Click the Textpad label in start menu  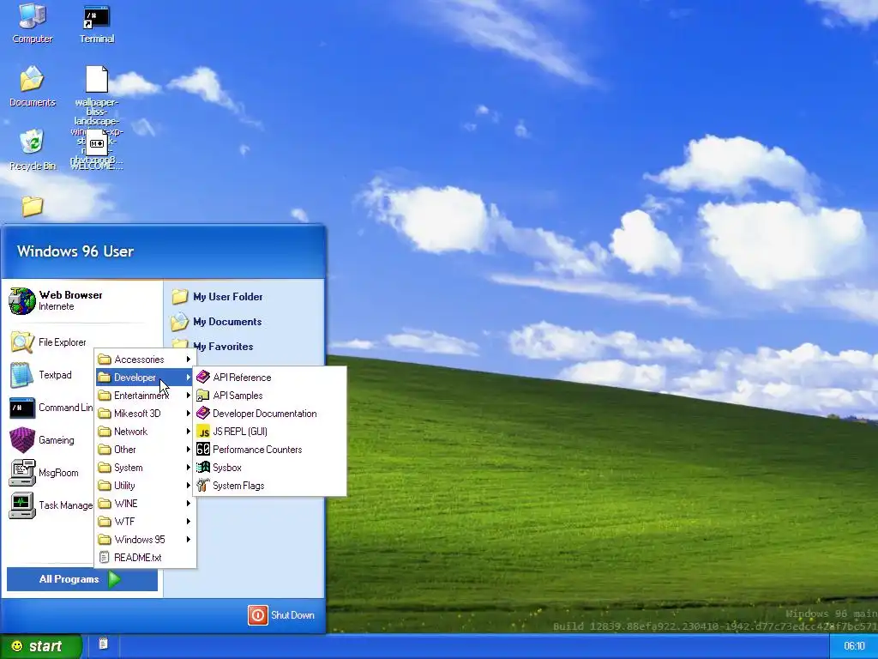click(x=55, y=375)
